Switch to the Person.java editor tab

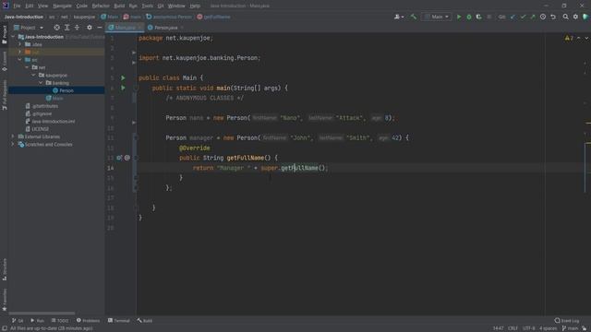coord(165,28)
